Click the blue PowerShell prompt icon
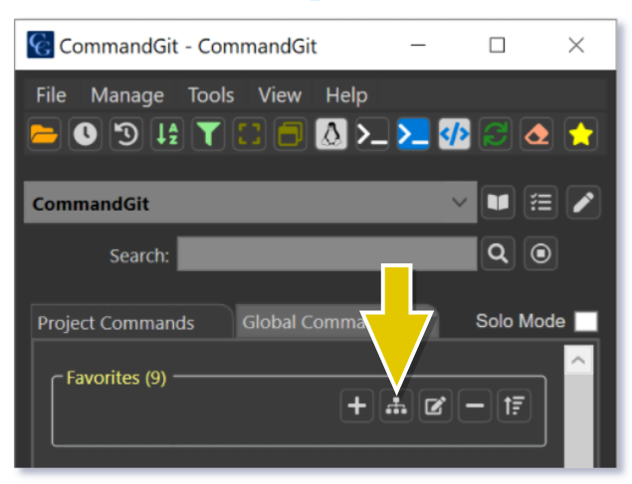632x484 pixels. [413, 134]
